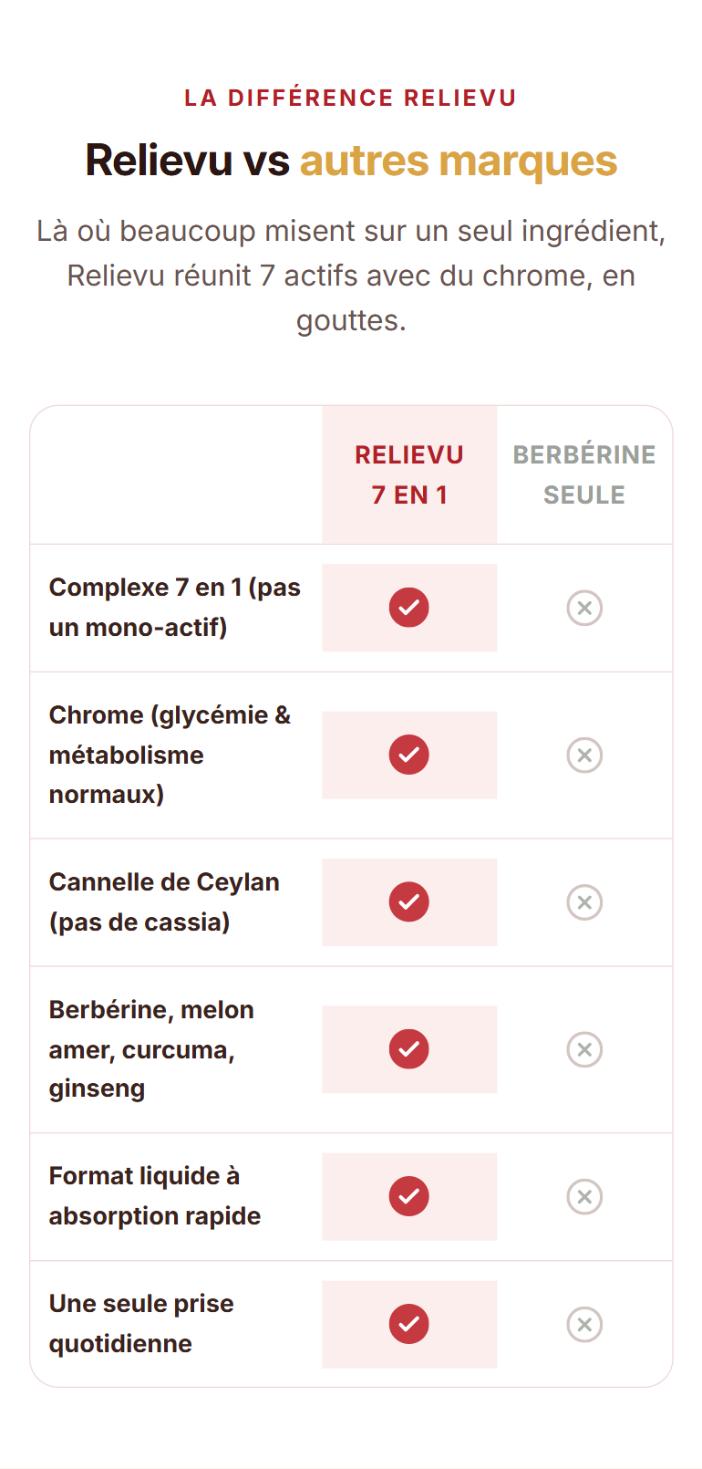
Task: Click the red checkmark for Complexe 7 en 1
Action: [409, 608]
